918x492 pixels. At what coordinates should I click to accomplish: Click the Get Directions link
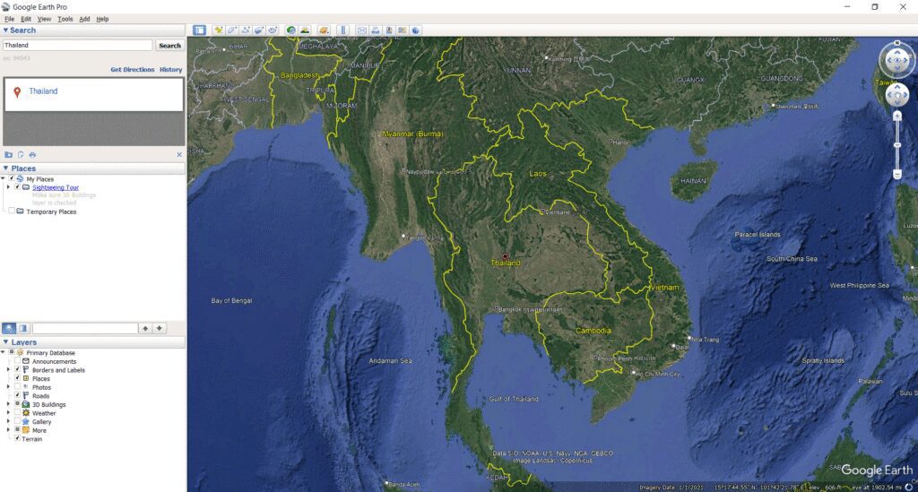click(x=133, y=70)
